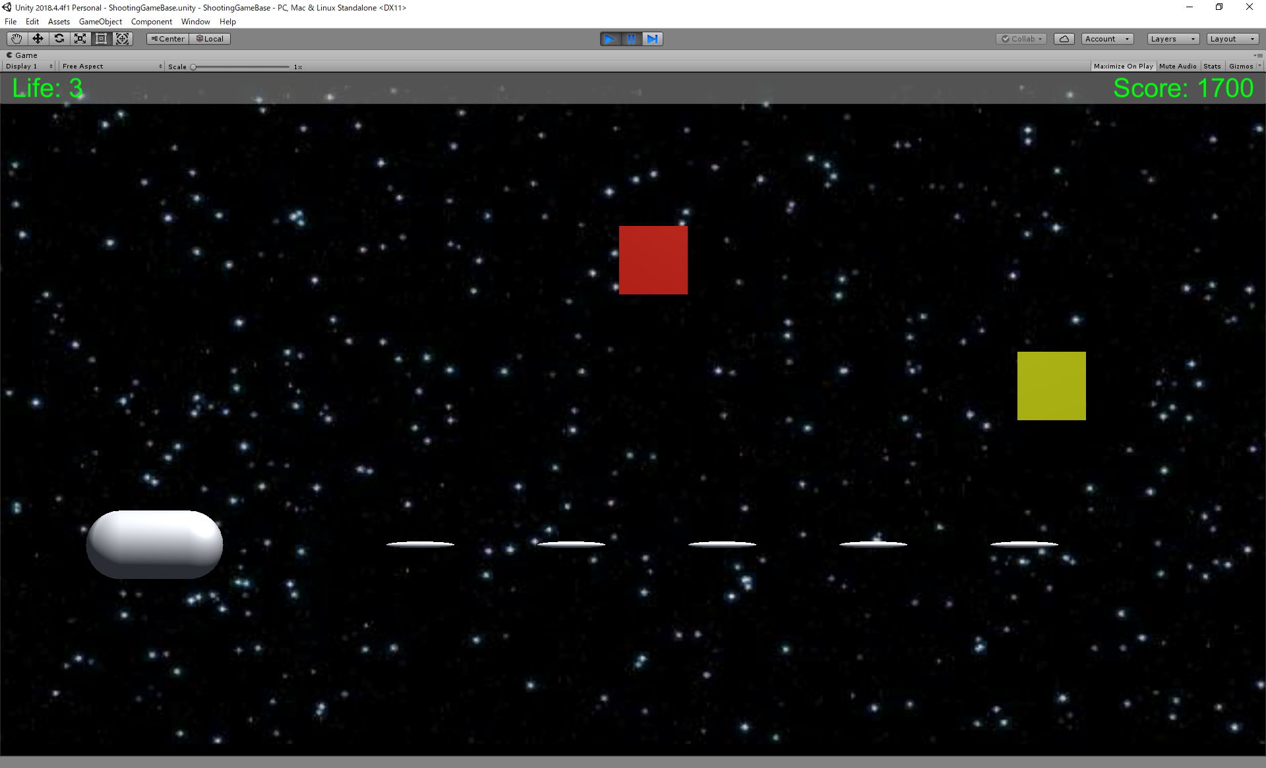1266x768 pixels.
Task: Stop play mode with Play button
Action: [x=610, y=39]
